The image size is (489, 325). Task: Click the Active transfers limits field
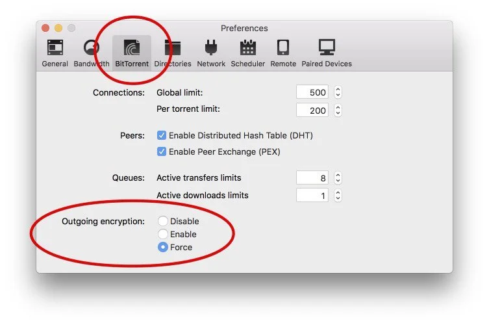(312, 178)
